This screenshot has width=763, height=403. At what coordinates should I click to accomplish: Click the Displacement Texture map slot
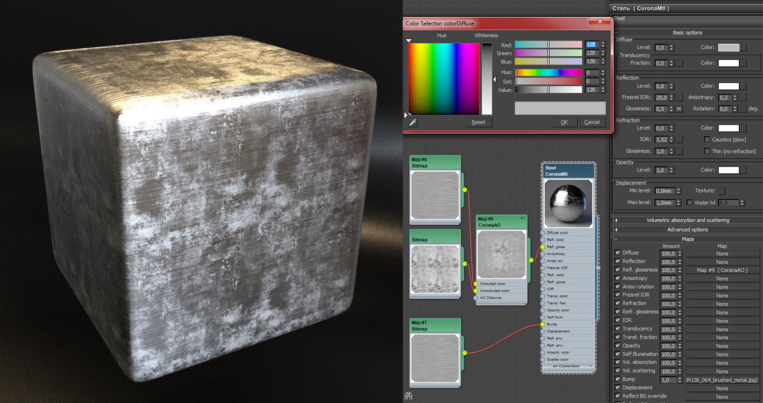(722, 191)
